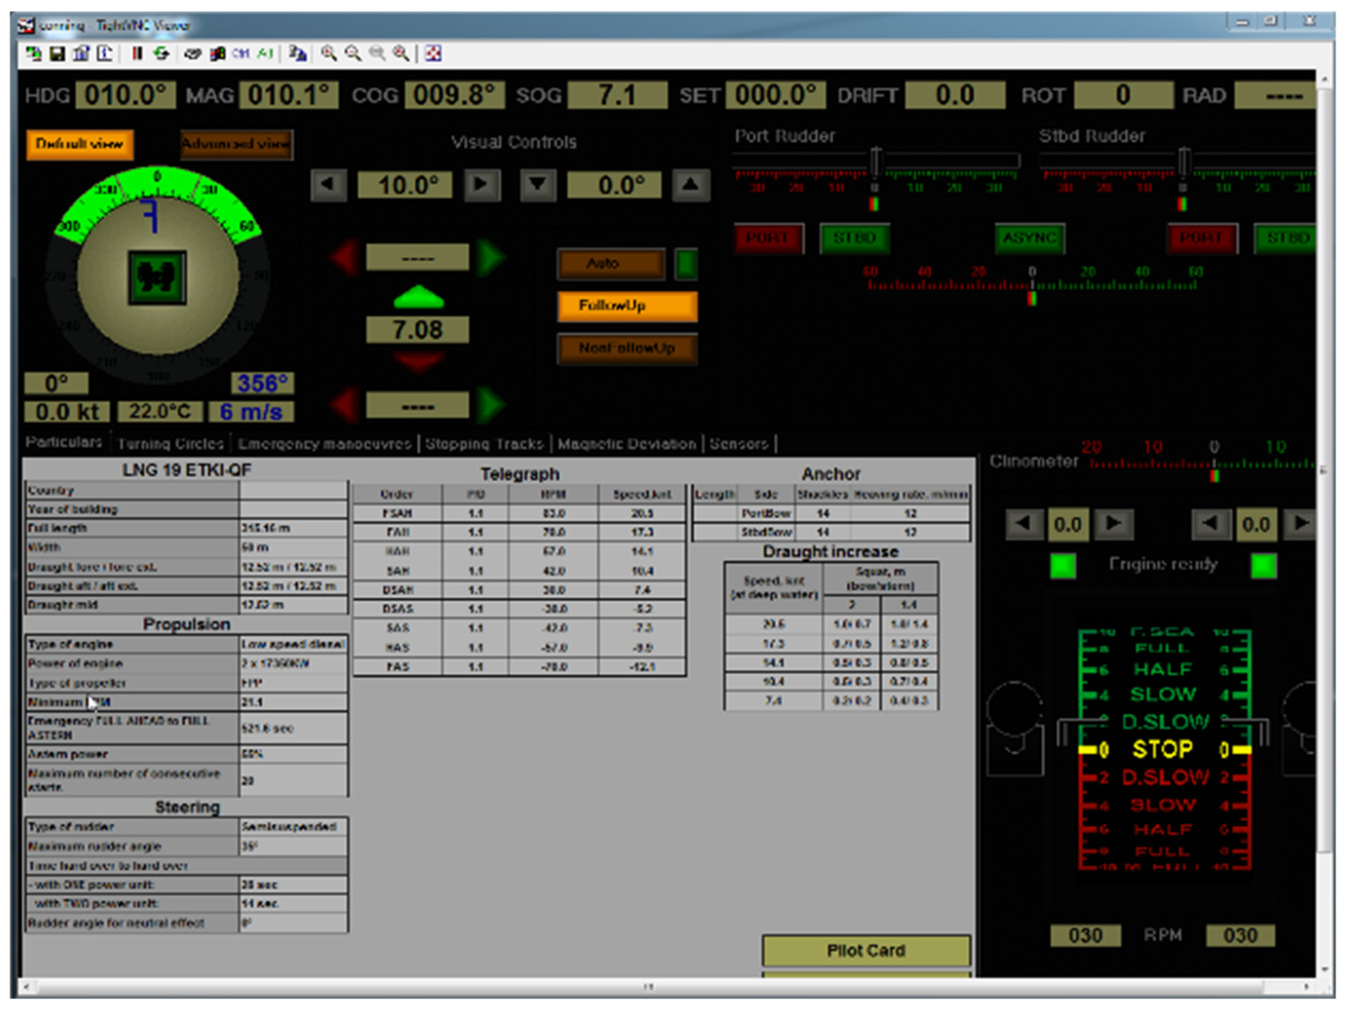Open the file transfer toolbar icon
Image resolution: width=1349 pixels, height=1012 pixels.
click(297, 54)
